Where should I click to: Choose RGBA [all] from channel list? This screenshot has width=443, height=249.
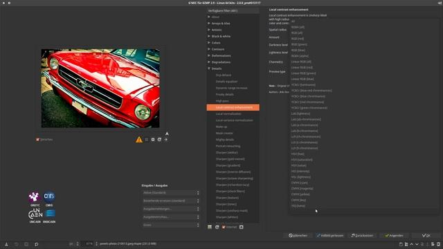pyautogui.click(x=298, y=27)
